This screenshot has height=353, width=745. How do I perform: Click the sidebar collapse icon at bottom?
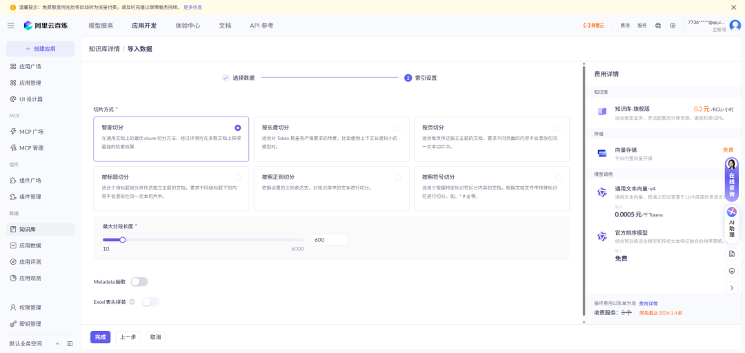pos(70,343)
